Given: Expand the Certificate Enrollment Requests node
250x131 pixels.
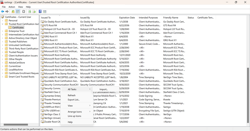Looking at the screenshot, I should 3,73.
